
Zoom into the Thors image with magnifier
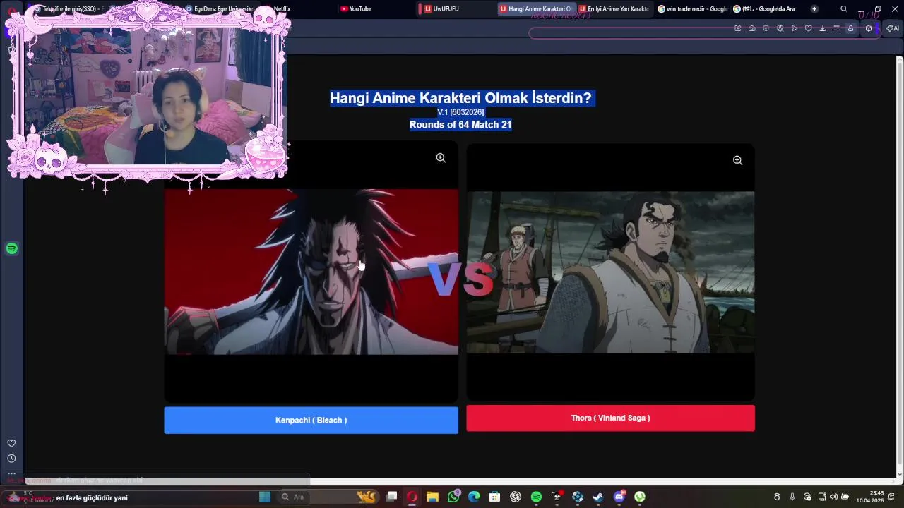pos(737,160)
